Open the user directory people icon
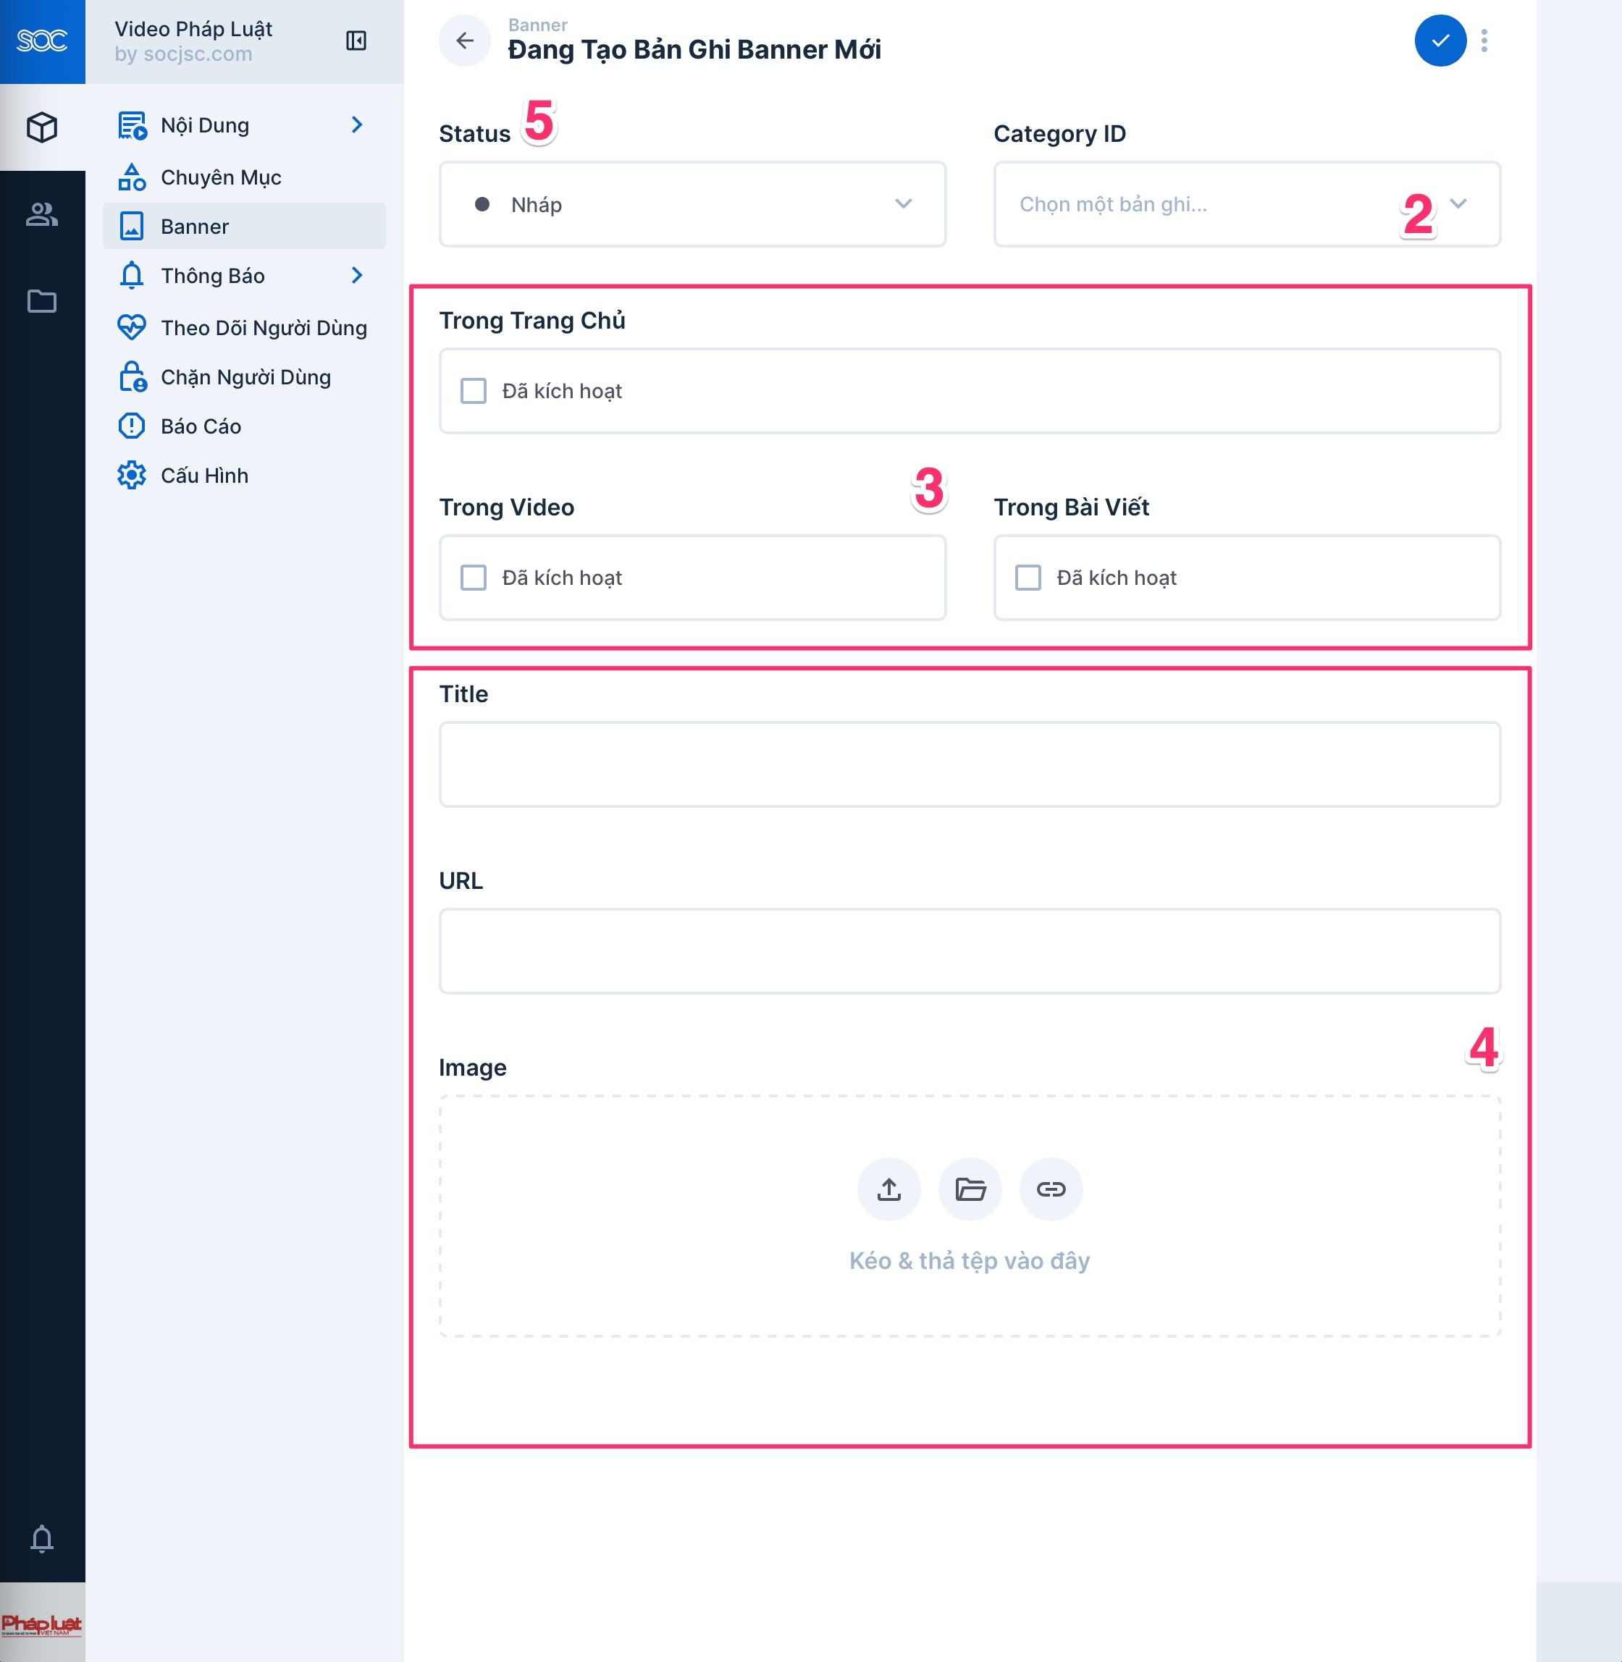The image size is (1622, 1662). point(42,214)
